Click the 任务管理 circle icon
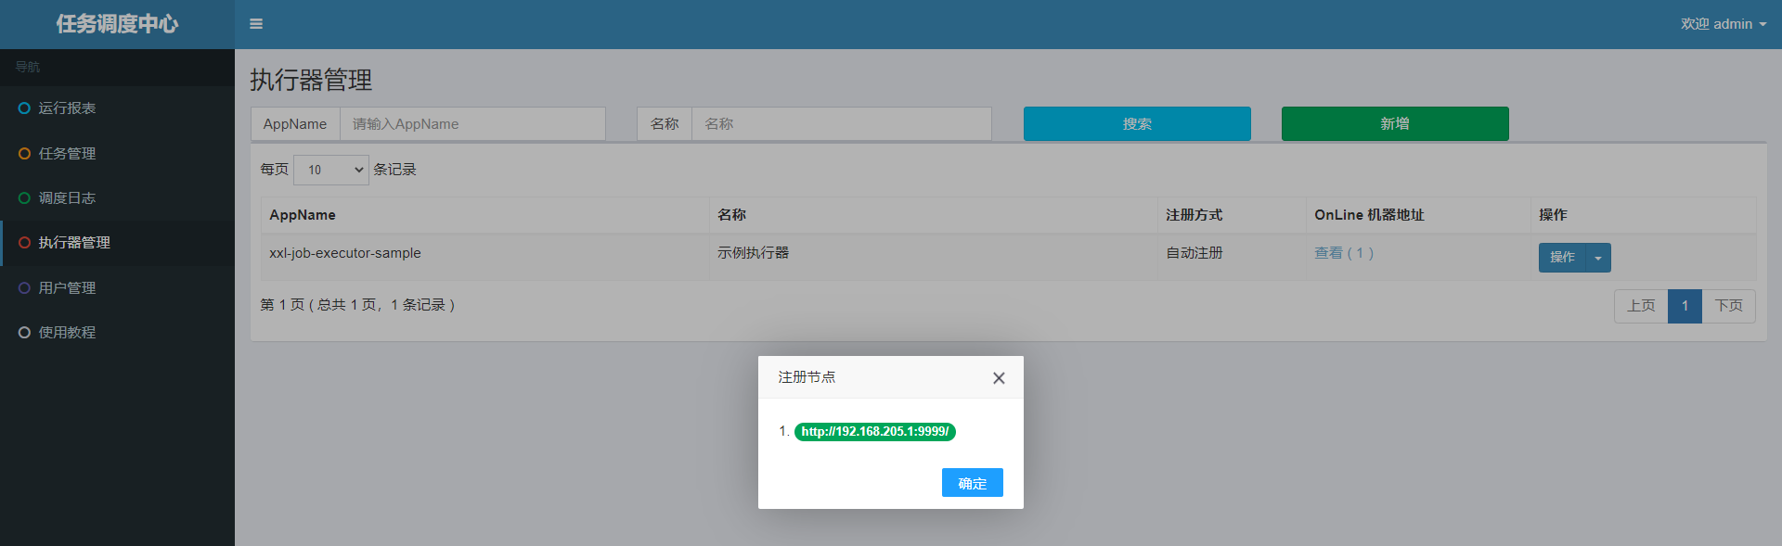The height and width of the screenshot is (546, 1782). click(x=24, y=154)
